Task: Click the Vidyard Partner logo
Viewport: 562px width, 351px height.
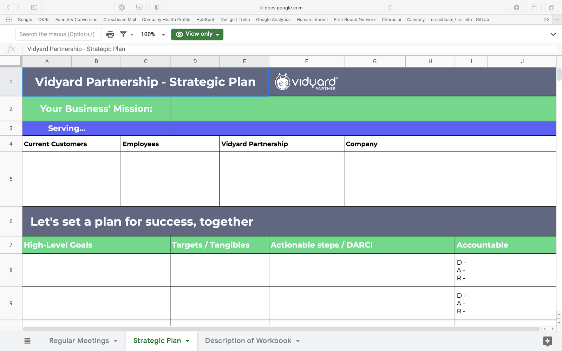Action: (306, 82)
